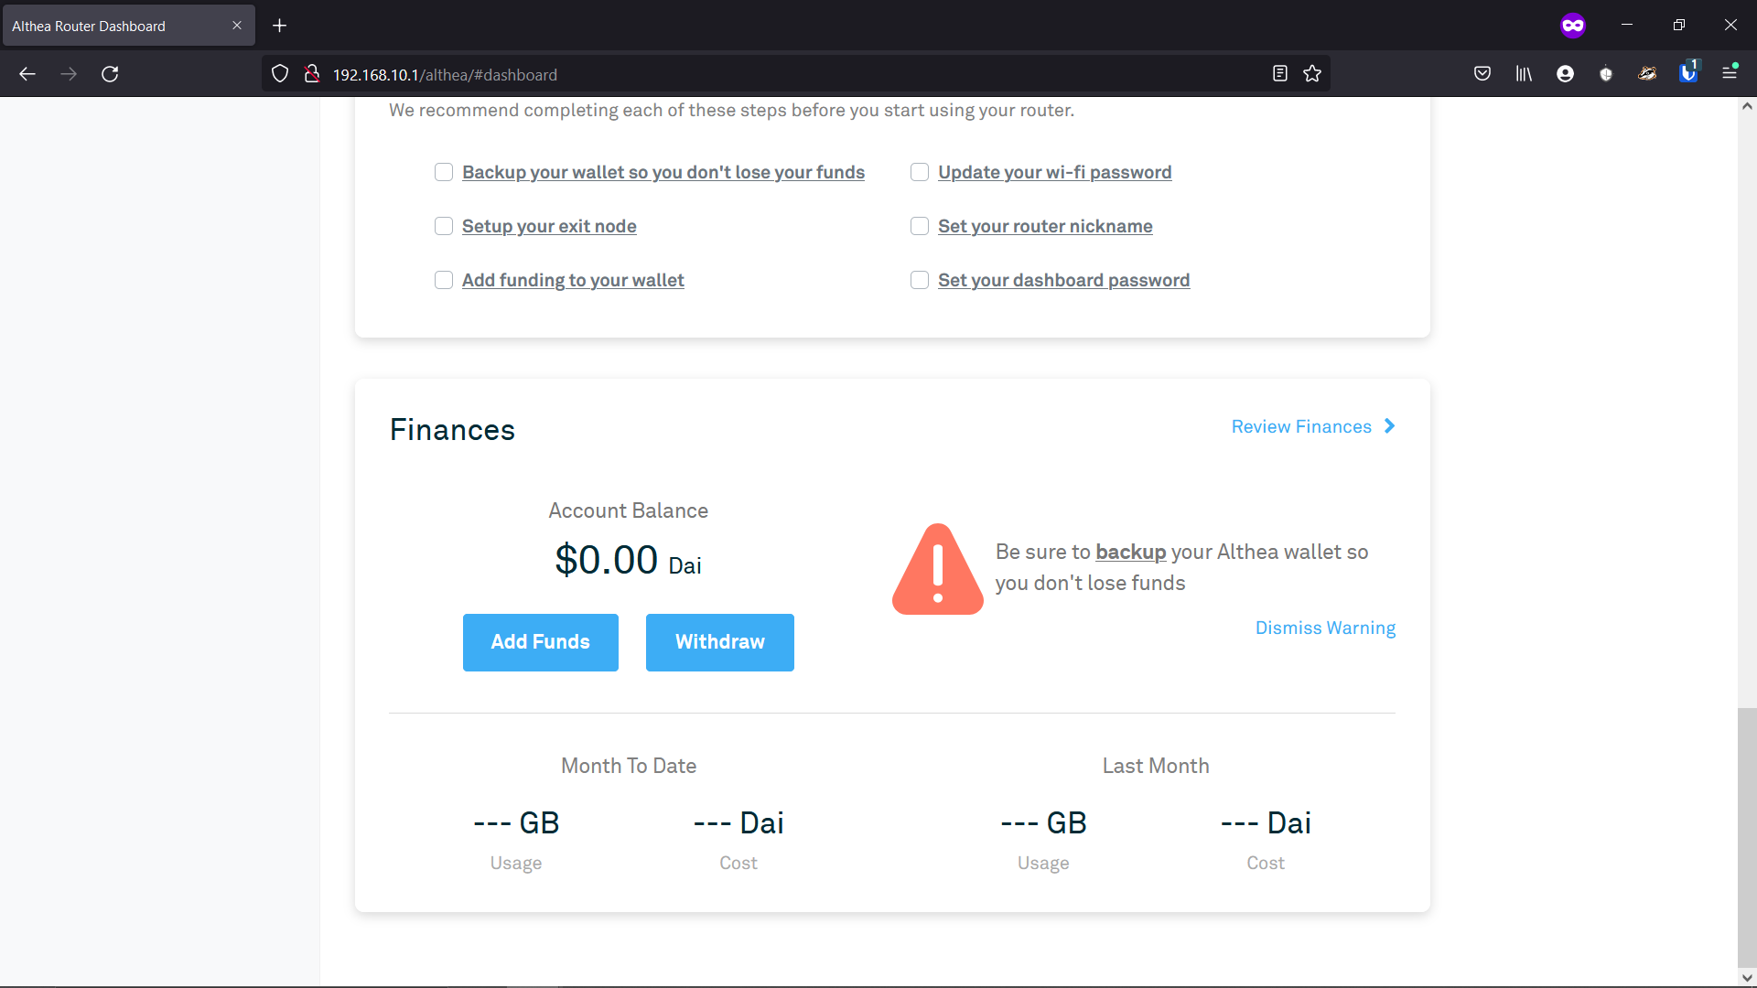Open the Set your dashboard password link
1757x988 pixels.
[1063, 280]
